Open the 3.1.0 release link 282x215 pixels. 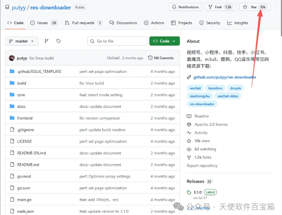pos(198,192)
